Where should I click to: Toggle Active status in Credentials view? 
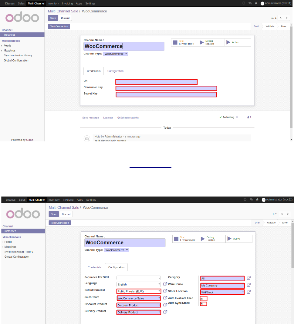point(238,42)
